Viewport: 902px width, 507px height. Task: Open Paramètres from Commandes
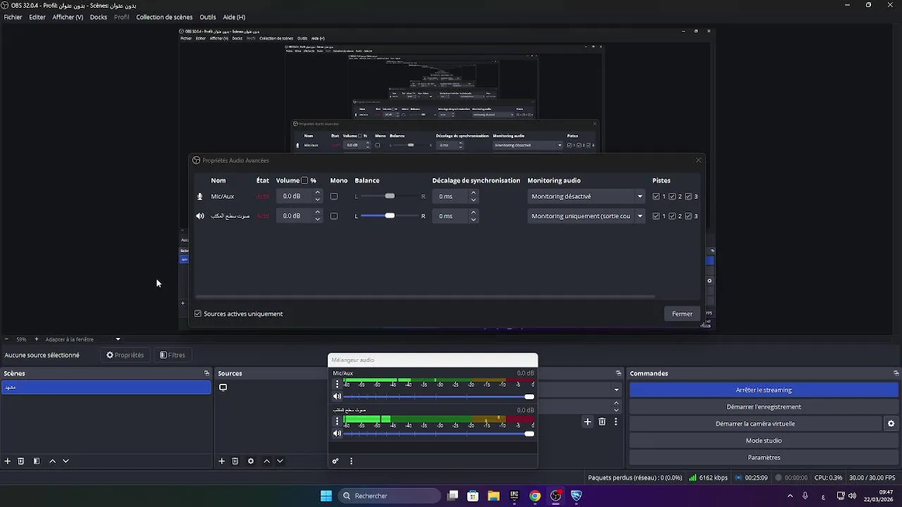764,458
